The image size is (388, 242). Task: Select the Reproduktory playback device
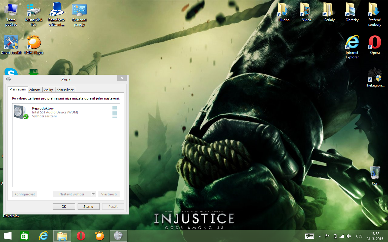tap(66, 112)
